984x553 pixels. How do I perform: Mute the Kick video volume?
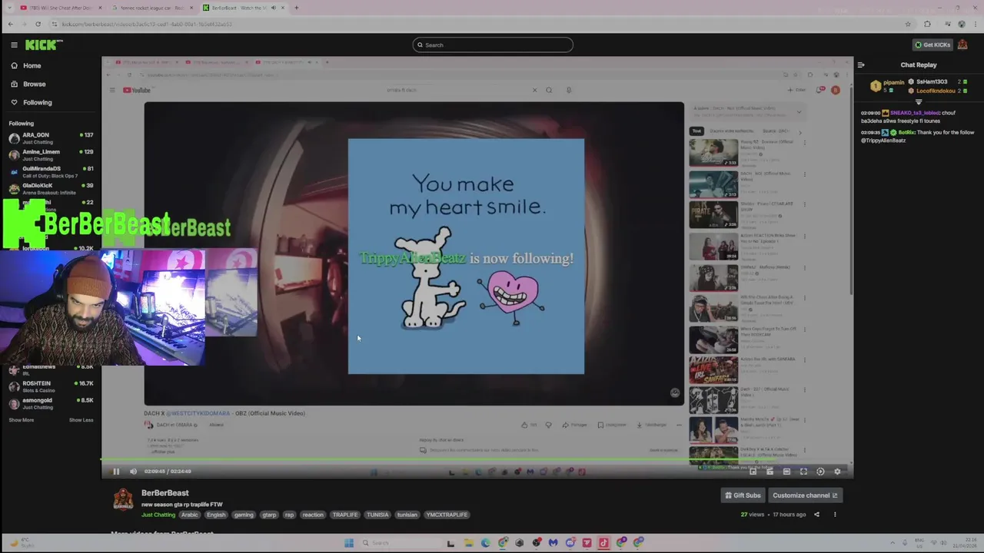coord(133,472)
